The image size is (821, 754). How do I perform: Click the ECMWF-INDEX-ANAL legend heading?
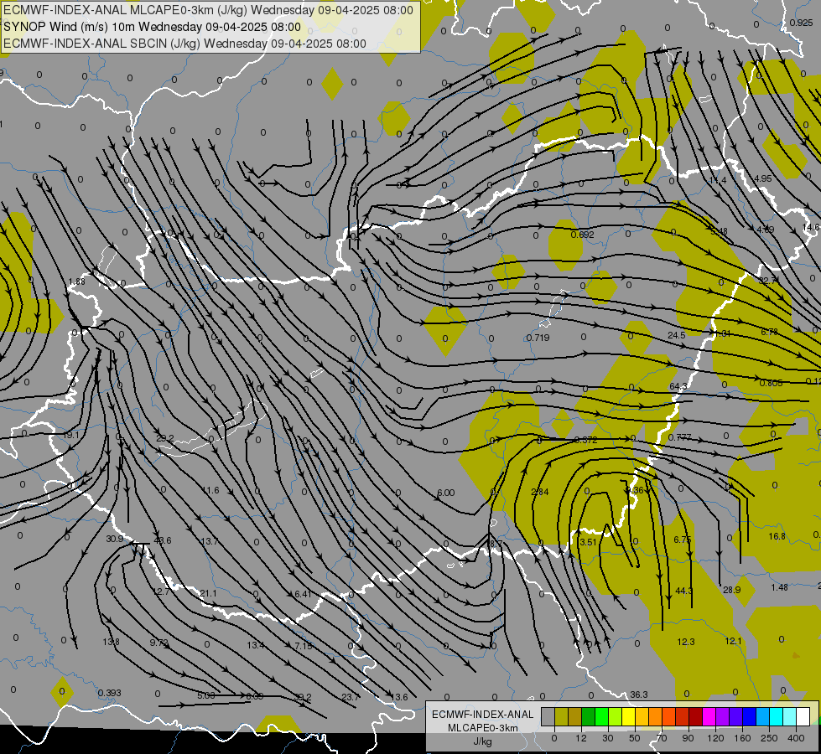[x=483, y=715]
